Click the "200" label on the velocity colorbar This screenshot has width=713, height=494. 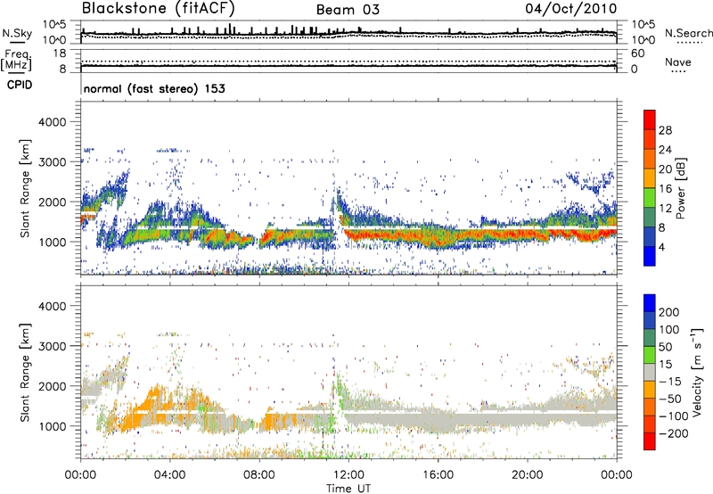click(669, 312)
